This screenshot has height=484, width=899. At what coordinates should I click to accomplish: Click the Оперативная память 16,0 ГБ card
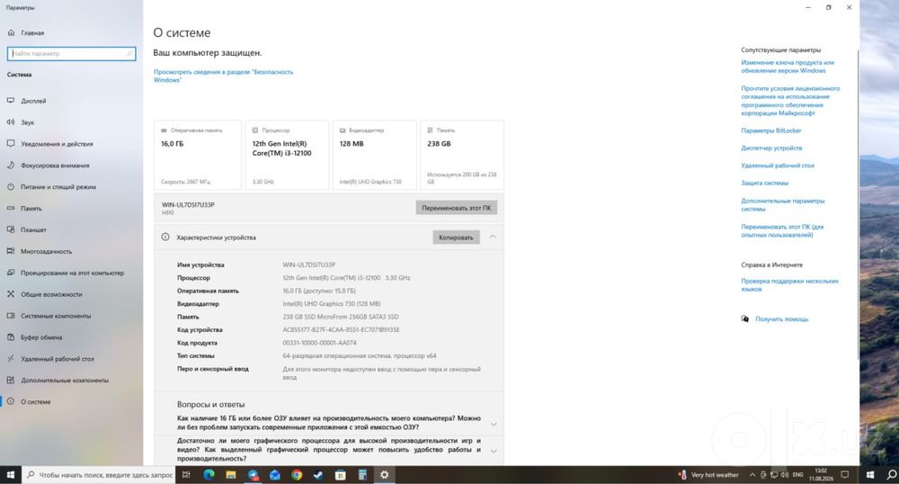[197, 155]
